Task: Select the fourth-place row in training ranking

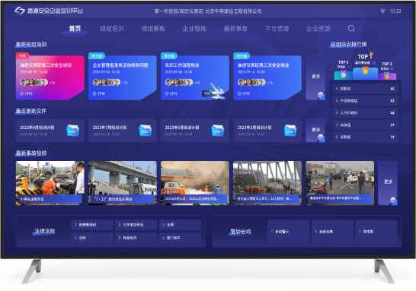Action: (x=365, y=89)
